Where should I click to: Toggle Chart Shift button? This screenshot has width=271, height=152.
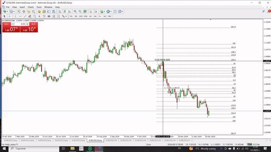click(96, 11)
